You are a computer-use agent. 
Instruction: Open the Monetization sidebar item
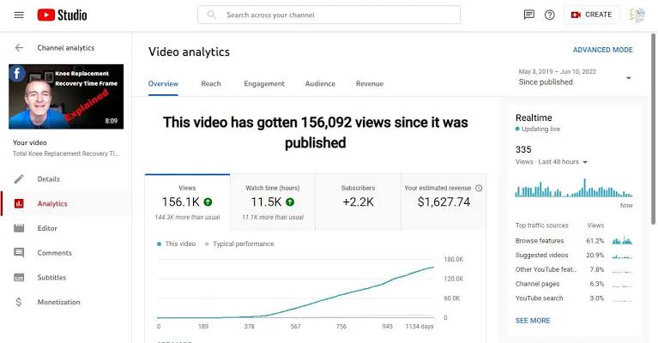66,302
